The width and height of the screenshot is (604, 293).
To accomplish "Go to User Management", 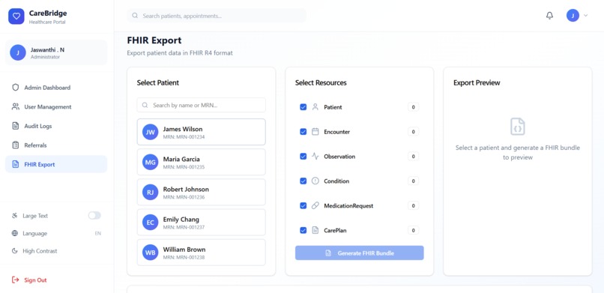I will pos(56,106).
